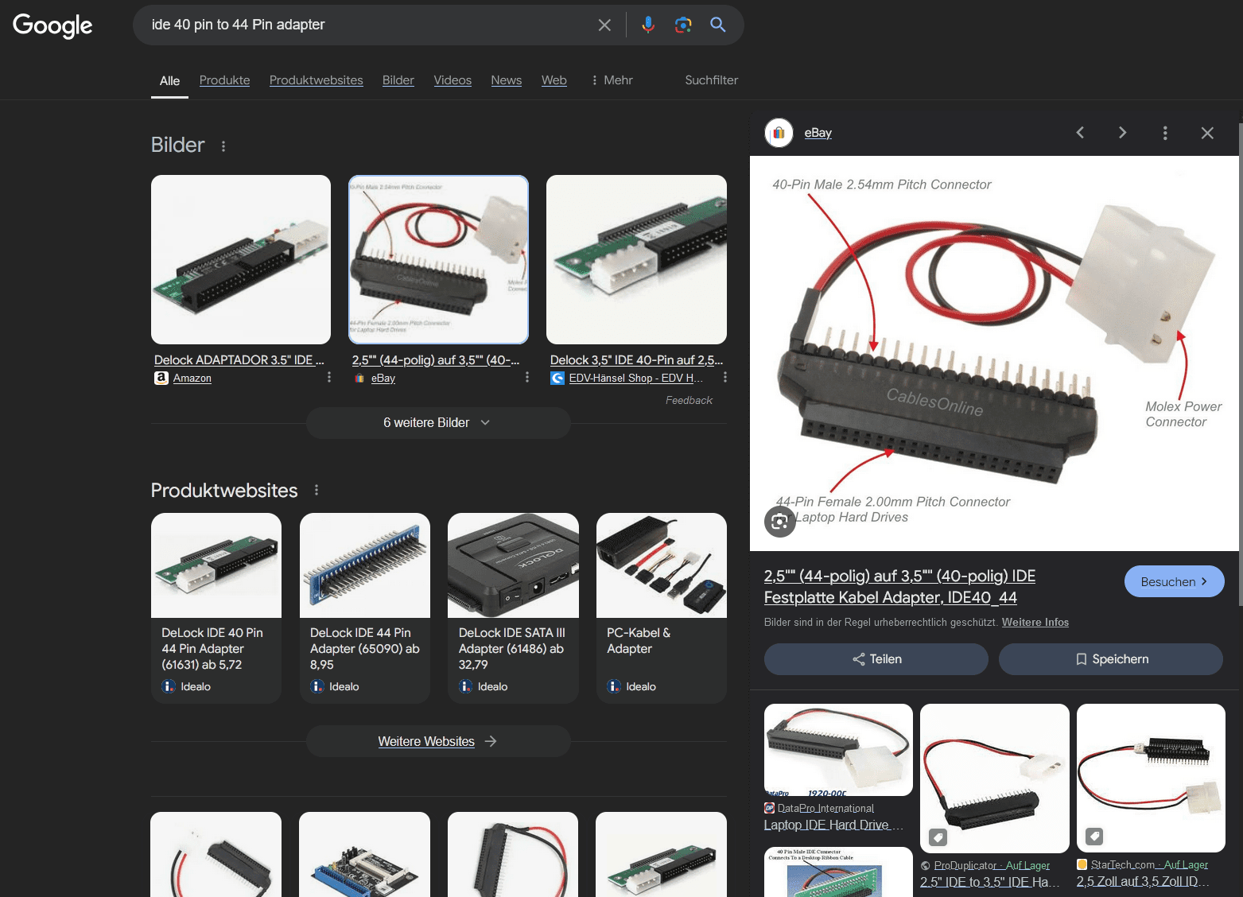Open Laptop IDE Hard Drive result link

click(x=833, y=825)
